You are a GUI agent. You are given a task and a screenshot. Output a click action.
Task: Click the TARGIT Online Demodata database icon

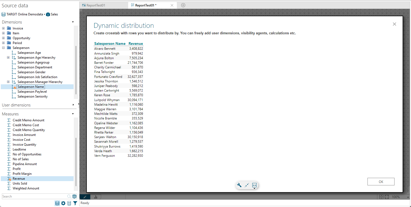point(4,14)
